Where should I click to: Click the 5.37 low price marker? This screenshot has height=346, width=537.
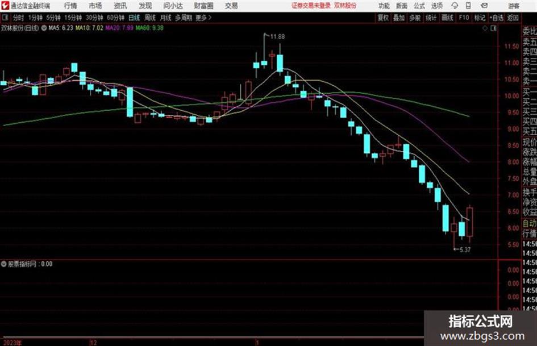click(x=465, y=250)
